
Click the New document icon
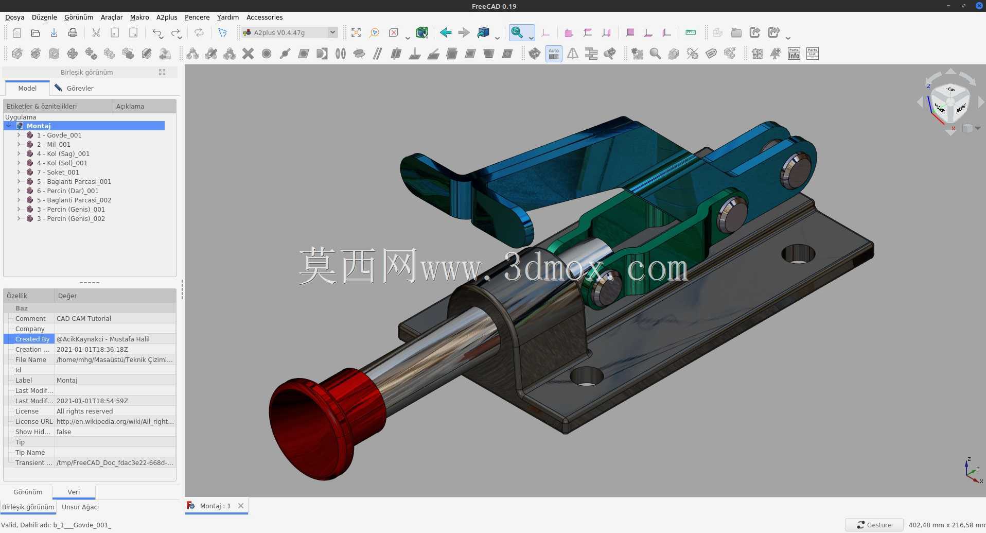click(x=17, y=33)
